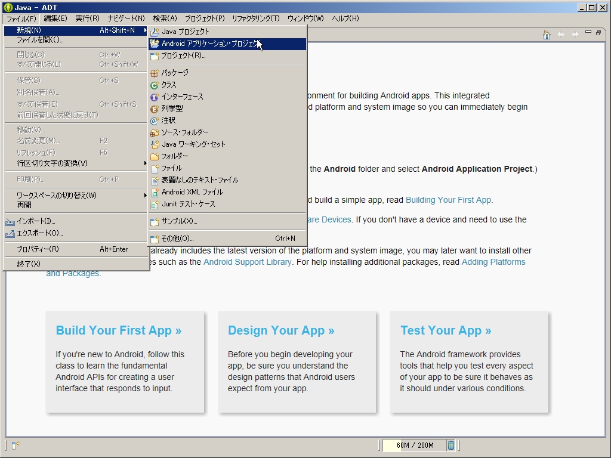Expand 行区切り文字の変換(V) submenu
The width and height of the screenshot is (611, 458).
(145, 163)
